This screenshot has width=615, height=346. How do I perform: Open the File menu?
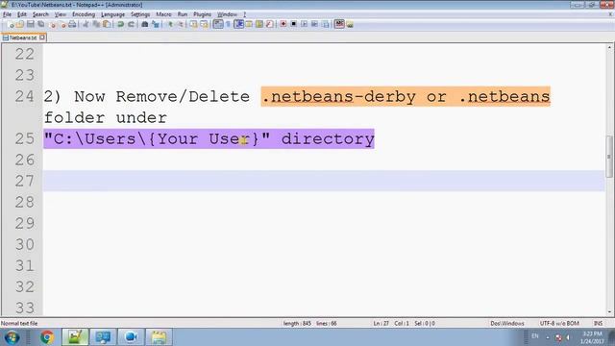click(x=7, y=14)
